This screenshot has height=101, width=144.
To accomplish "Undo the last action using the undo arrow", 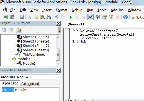I will point(57,17).
